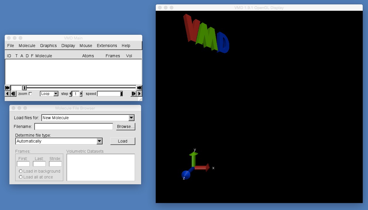Click the Filename text field
368x210 pixels.
click(74, 126)
